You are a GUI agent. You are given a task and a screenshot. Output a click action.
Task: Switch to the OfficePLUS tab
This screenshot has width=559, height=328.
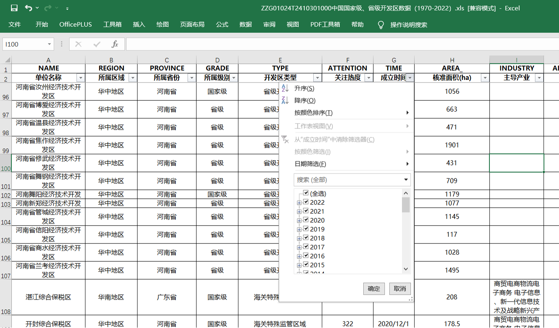pos(76,24)
